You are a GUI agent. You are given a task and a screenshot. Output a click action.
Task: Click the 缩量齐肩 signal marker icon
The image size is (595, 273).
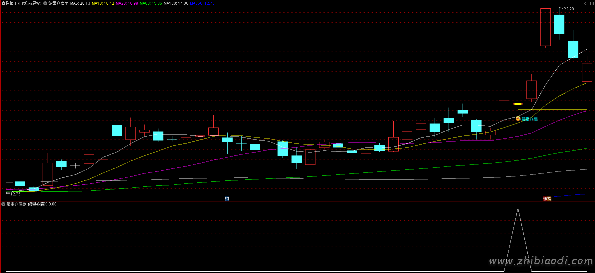pos(518,119)
